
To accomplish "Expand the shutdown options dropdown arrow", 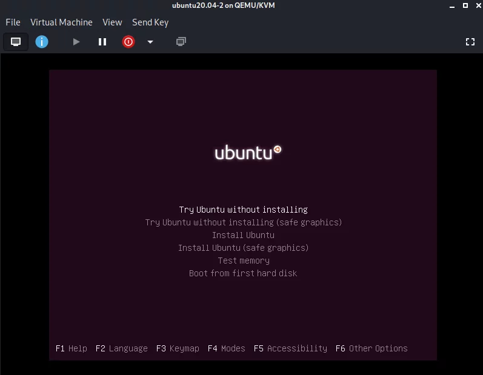I will [x=150, y=42].
